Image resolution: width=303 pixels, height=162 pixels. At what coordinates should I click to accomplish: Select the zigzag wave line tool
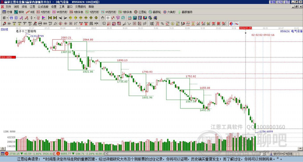click(x=129, y=24)
